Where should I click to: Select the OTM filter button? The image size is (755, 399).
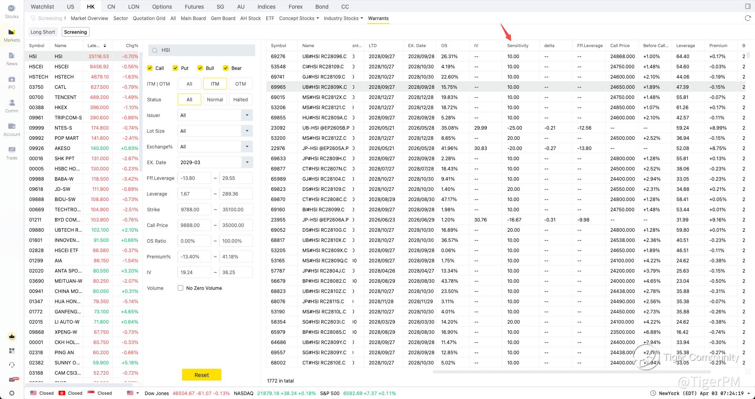tap(240, 84)
